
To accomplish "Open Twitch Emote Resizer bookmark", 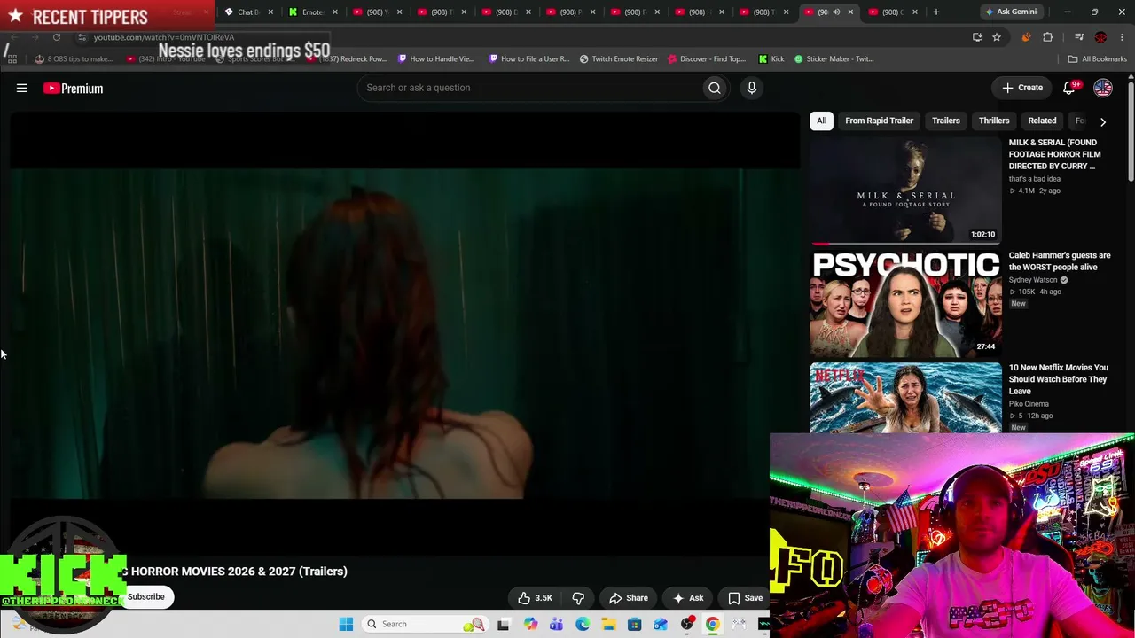I will 619,59.
